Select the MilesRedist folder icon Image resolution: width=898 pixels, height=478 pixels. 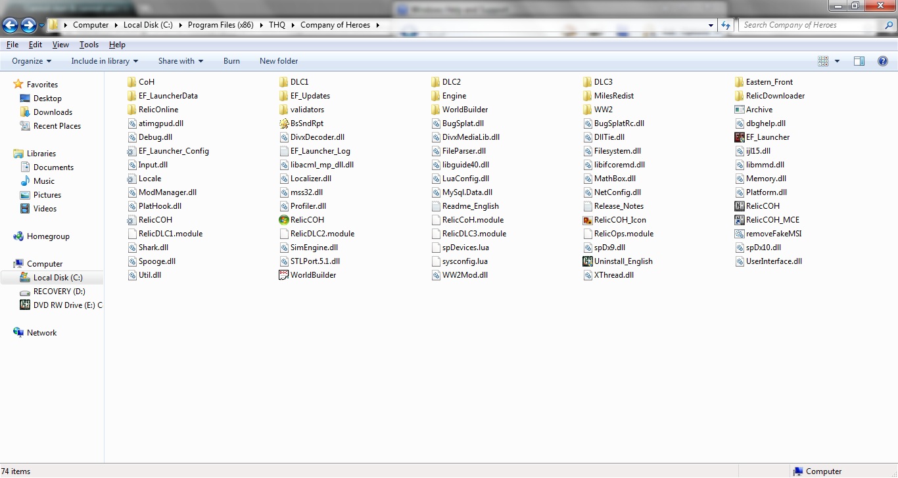pos(588,96)
